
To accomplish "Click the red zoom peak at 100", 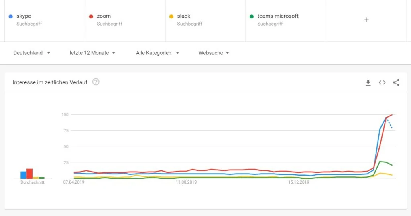I will (x=391, y=115).
